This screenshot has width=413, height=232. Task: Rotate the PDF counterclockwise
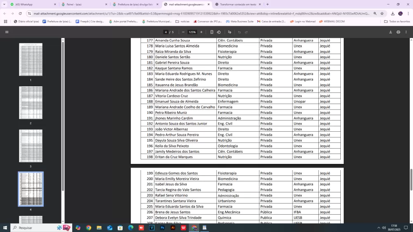click(219, 32)
